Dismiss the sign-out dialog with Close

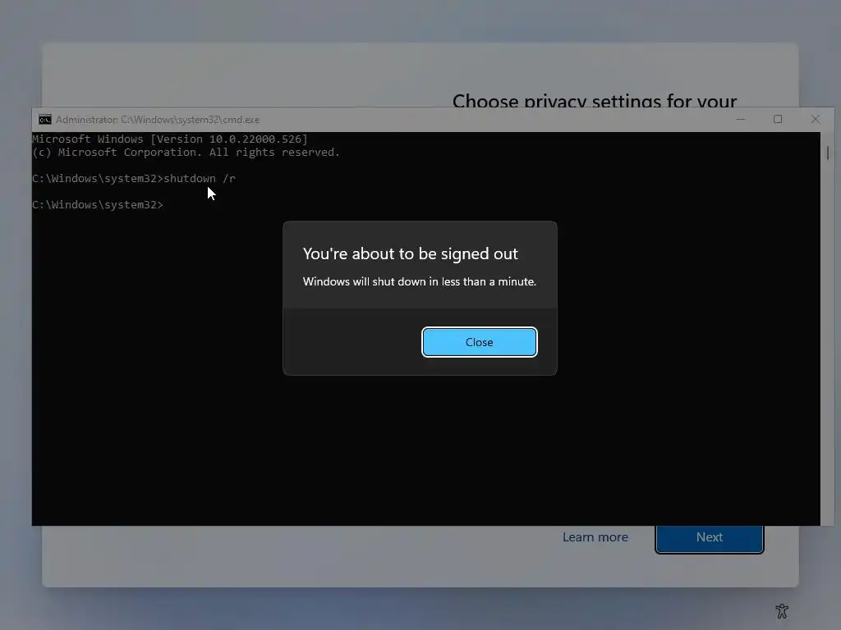[479, 342]
